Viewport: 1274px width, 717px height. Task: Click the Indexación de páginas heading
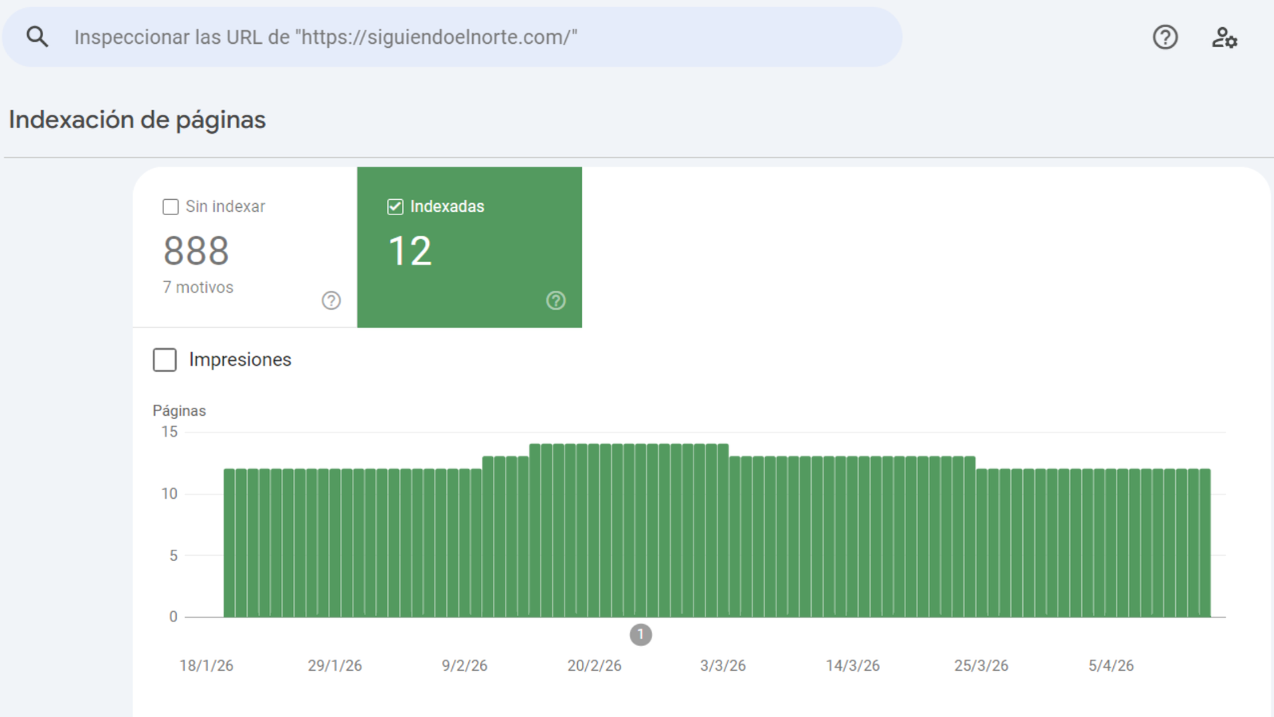137,119
